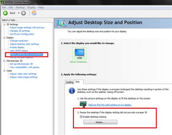
Task: Open Adjust video color settings
Action: point(23,74)
